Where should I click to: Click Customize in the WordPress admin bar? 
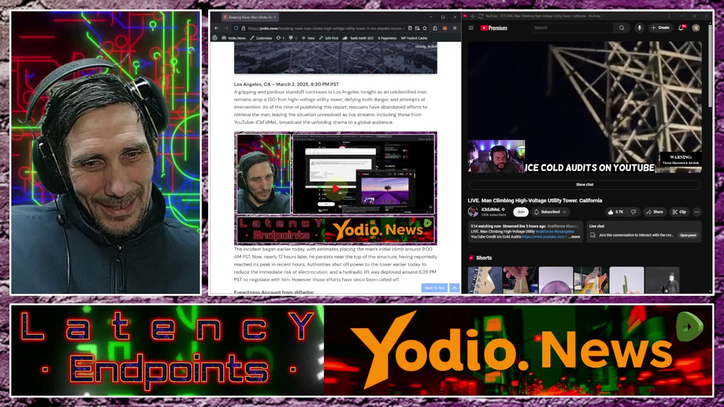pos(261,38)
